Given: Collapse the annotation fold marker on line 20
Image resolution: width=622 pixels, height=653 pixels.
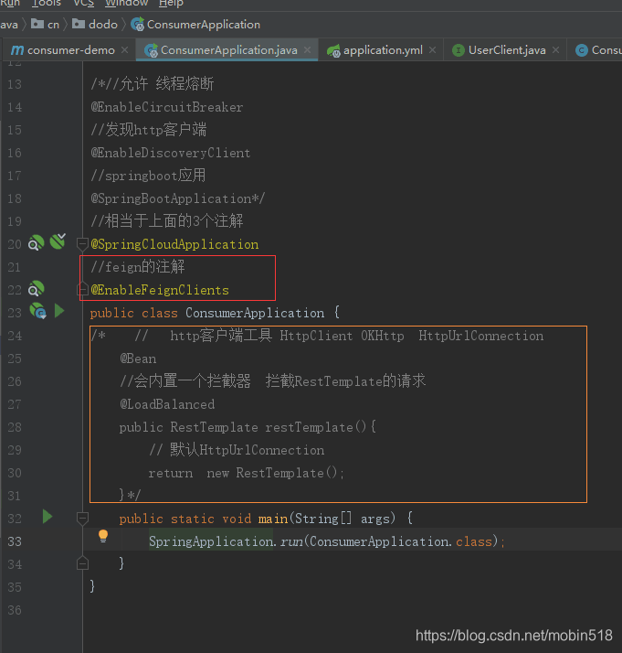Looking at the screenshot, I should [83, 243].
